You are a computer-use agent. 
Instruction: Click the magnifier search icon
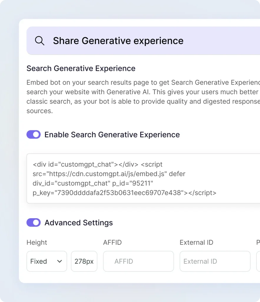[40, 41]
